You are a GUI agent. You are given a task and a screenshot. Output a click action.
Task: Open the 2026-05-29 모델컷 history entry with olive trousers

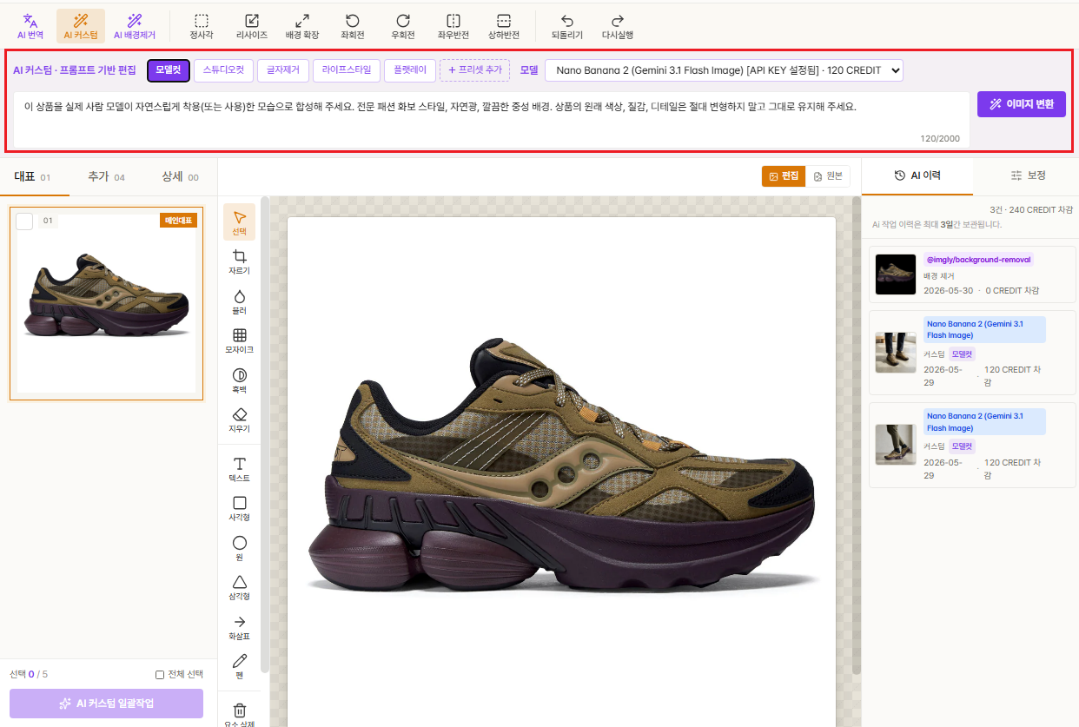(972, 445)
